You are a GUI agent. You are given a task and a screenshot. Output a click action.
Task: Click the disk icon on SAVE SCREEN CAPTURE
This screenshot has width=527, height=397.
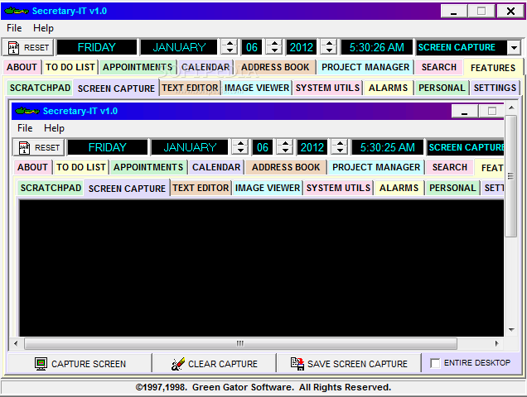[297, 364]
